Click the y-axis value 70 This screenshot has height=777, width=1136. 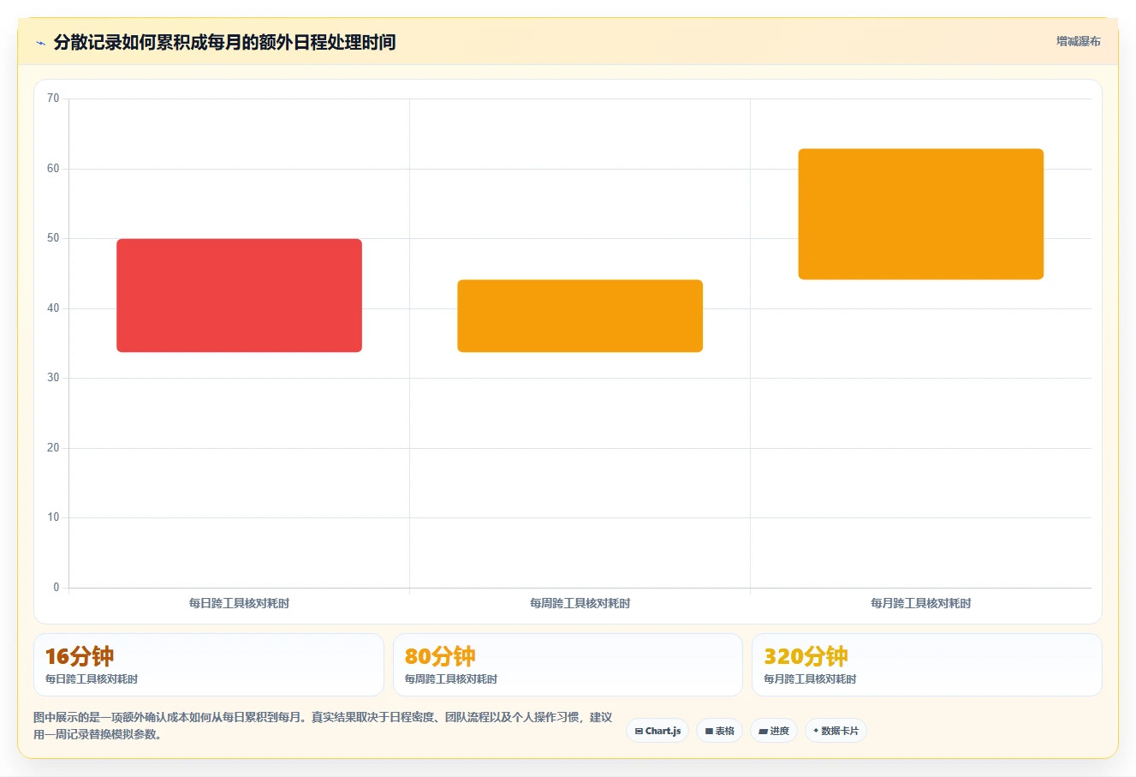(x=53, y=99)
